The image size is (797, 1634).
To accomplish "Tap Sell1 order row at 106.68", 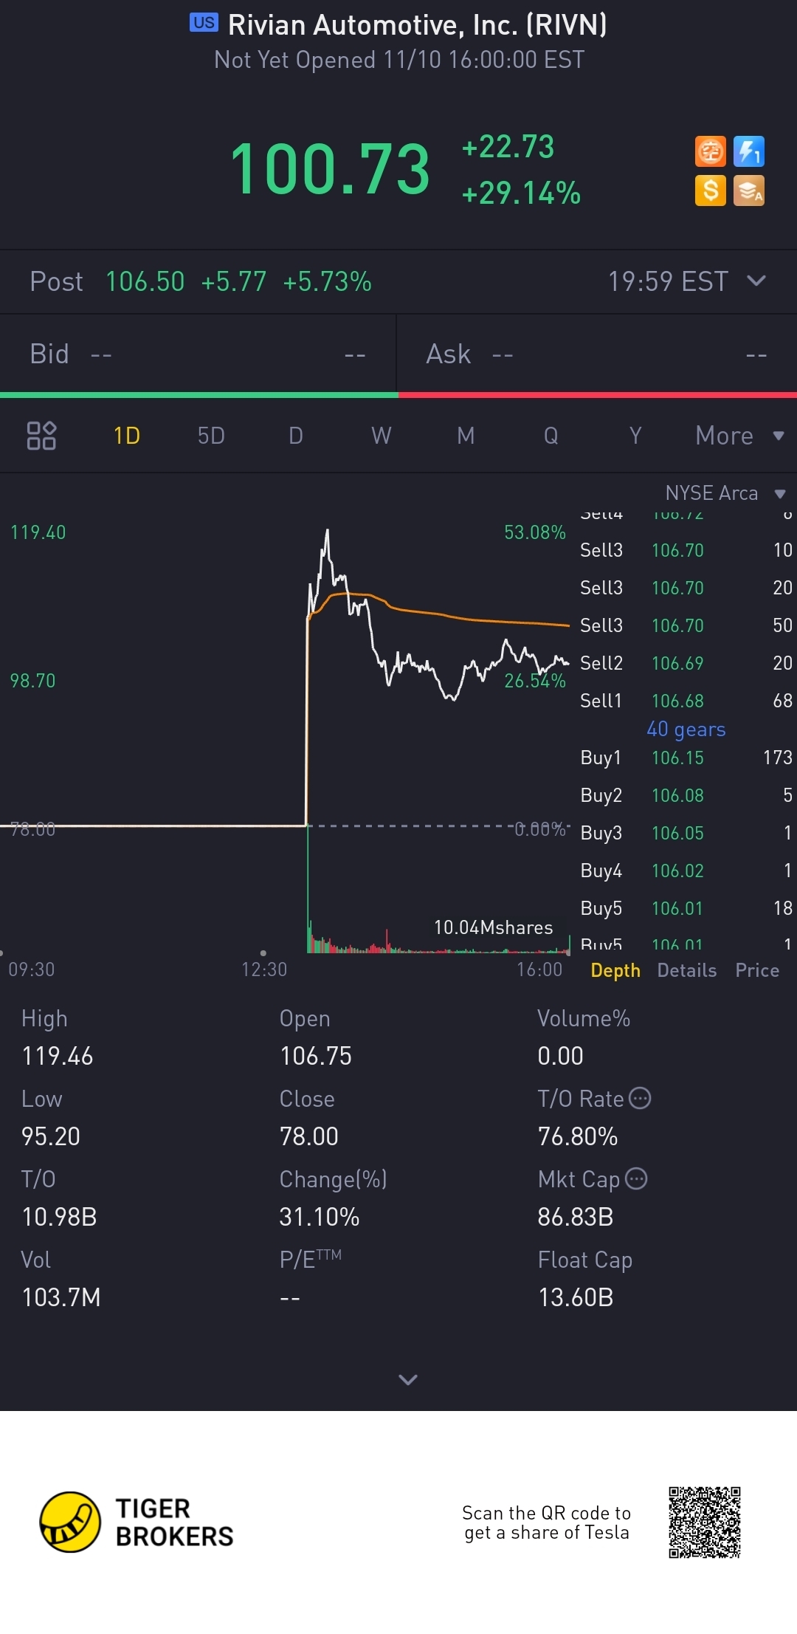I will (686, 701).
